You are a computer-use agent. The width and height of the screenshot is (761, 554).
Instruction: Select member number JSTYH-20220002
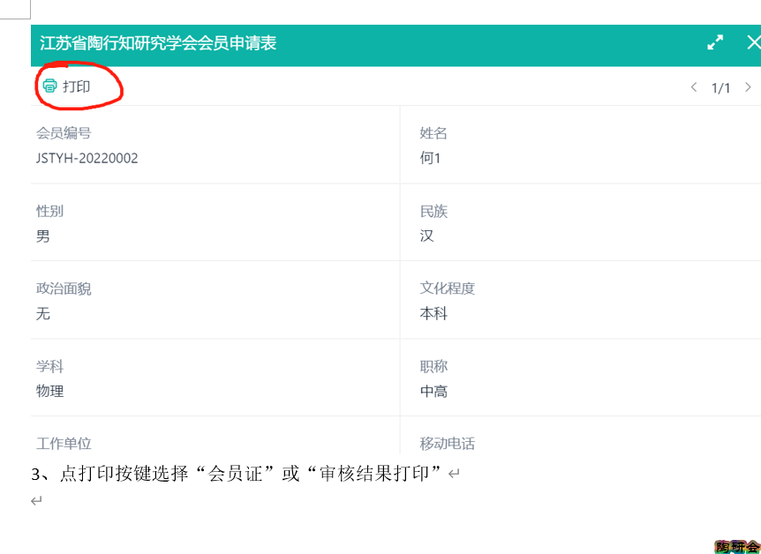(x=87, y=158)
